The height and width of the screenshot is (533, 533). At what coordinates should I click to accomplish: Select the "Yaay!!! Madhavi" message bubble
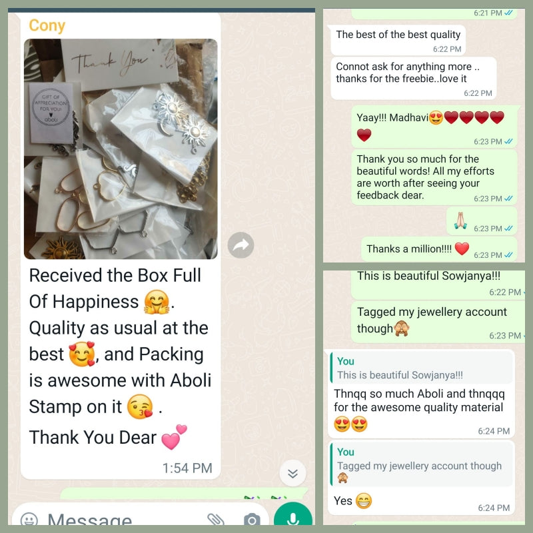tap(434, 127)
